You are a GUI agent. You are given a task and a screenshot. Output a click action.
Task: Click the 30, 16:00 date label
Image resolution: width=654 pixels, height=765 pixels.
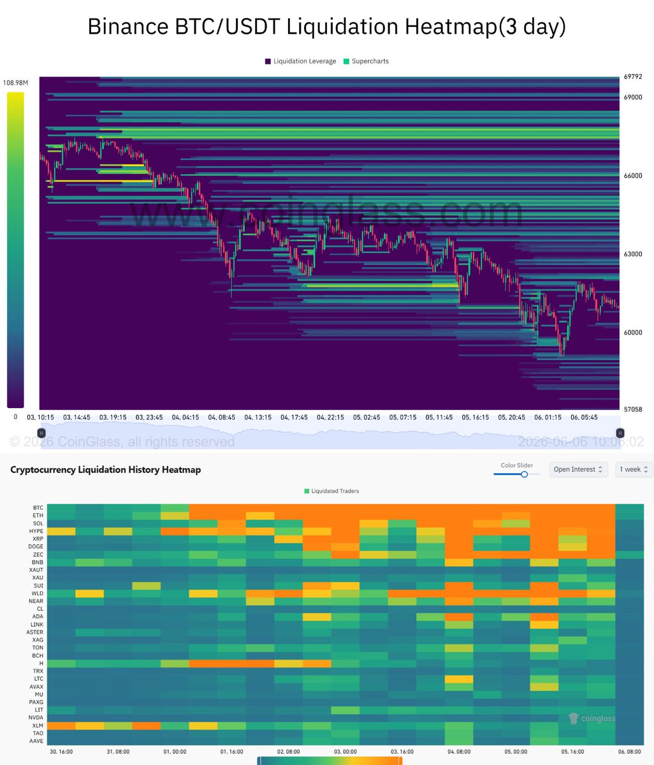(61, 752)
